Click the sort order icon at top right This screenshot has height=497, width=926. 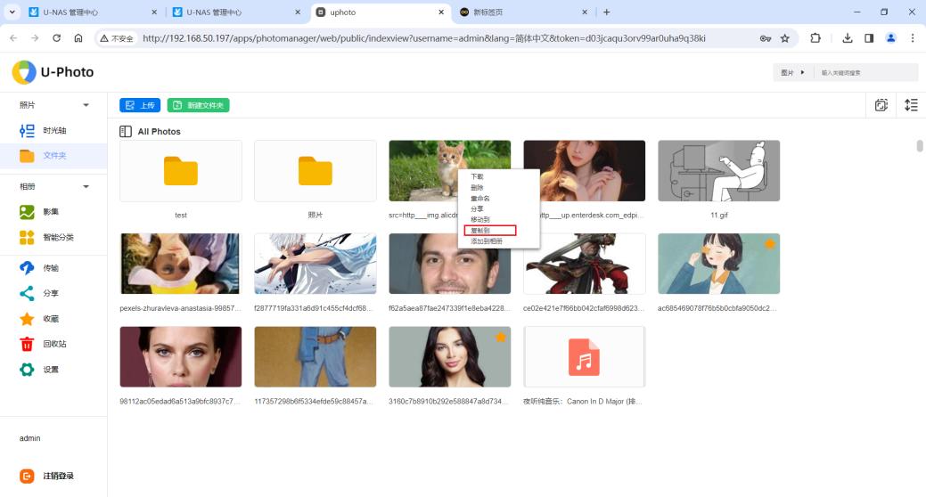(910, 105)
